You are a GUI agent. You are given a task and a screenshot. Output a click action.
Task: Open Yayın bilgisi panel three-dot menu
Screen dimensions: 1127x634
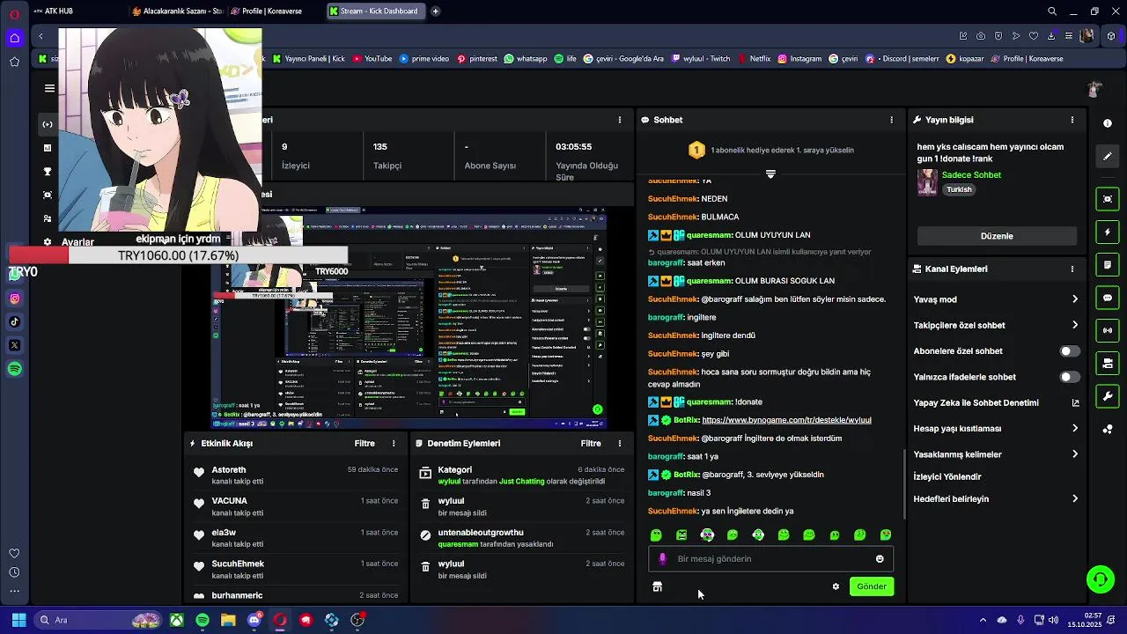(1072, 120)
